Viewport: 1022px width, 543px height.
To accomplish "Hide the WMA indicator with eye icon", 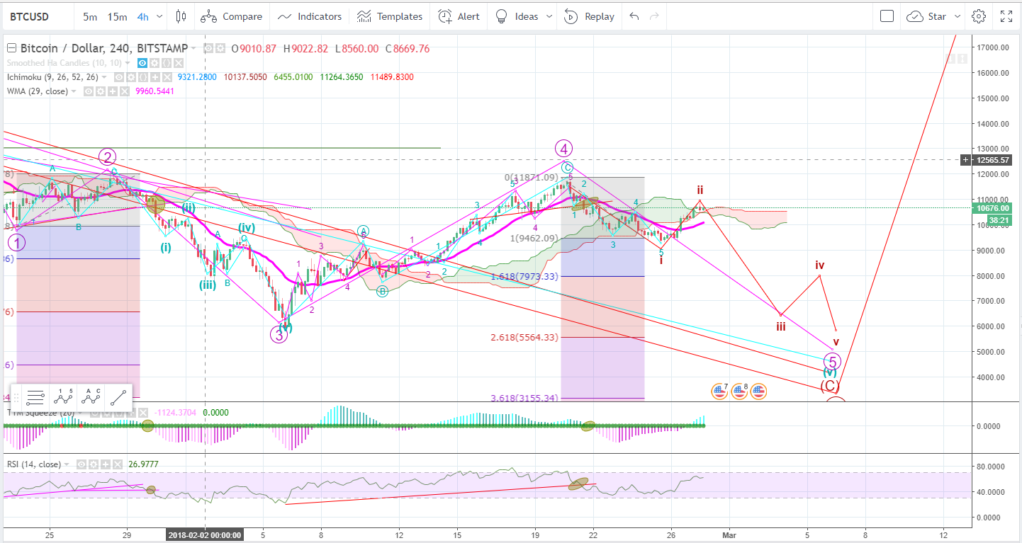I will pyautogui.click(x=89, y=91).
